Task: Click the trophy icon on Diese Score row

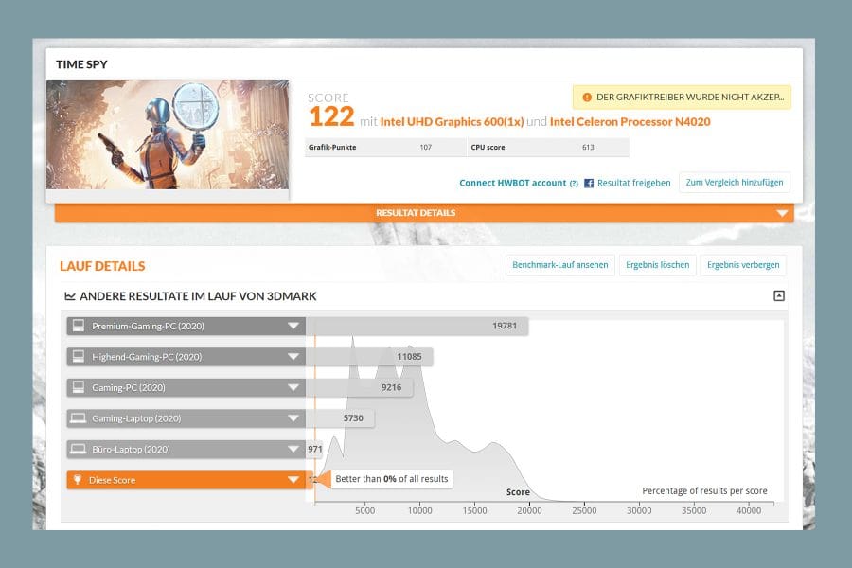Action: (78, 479)
